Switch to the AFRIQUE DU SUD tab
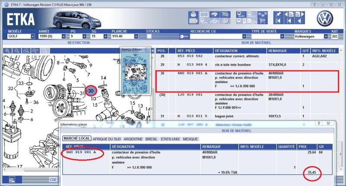The height and width of the screenshot is (186, 346). [x=107, y=139]
